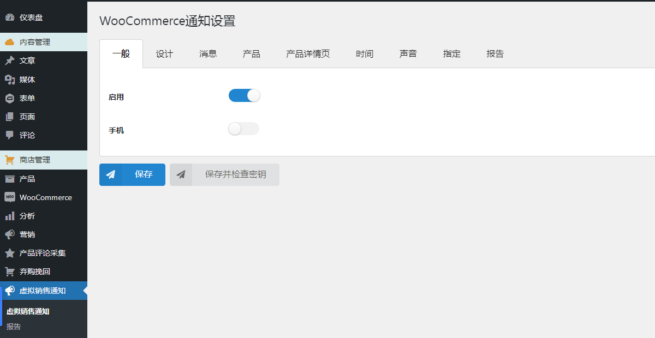Open 报告 submenu item in sidebar
Viewport: 655px width, 338px height.
coord(14,327)
